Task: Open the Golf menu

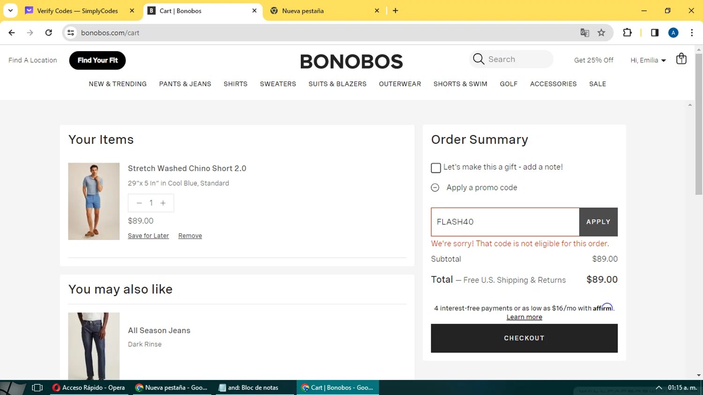Action: point(509,84)
